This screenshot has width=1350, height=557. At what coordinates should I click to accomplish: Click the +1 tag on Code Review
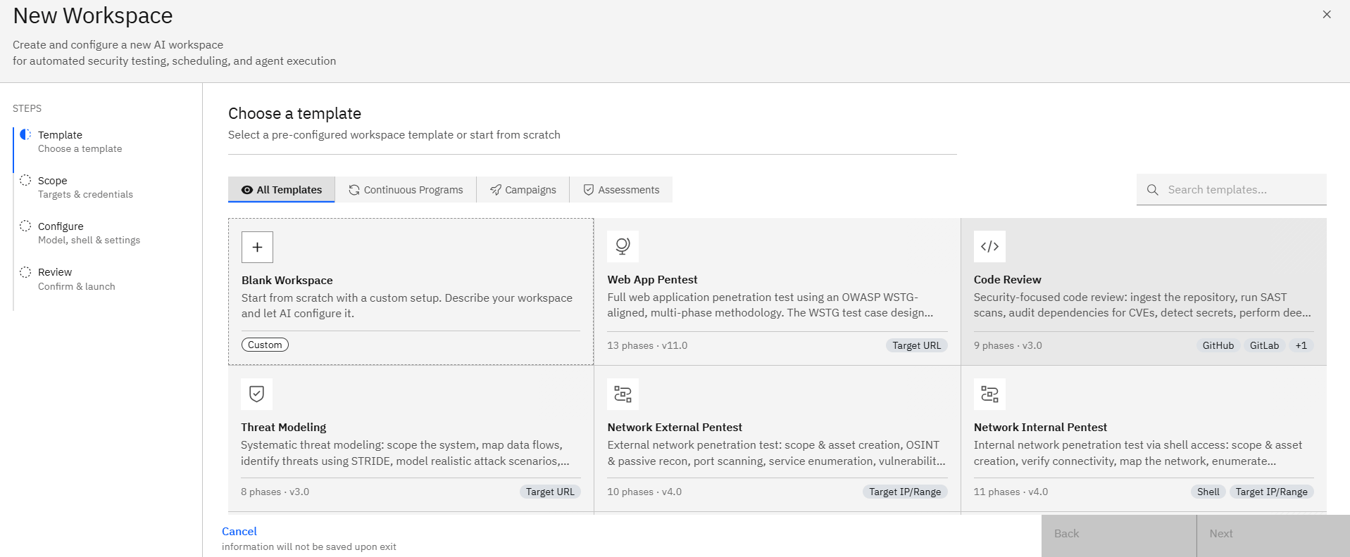pyautogui.click(x=1301, y=345)
